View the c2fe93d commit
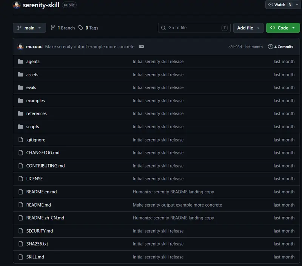302x266 pixels. point(235,47)
